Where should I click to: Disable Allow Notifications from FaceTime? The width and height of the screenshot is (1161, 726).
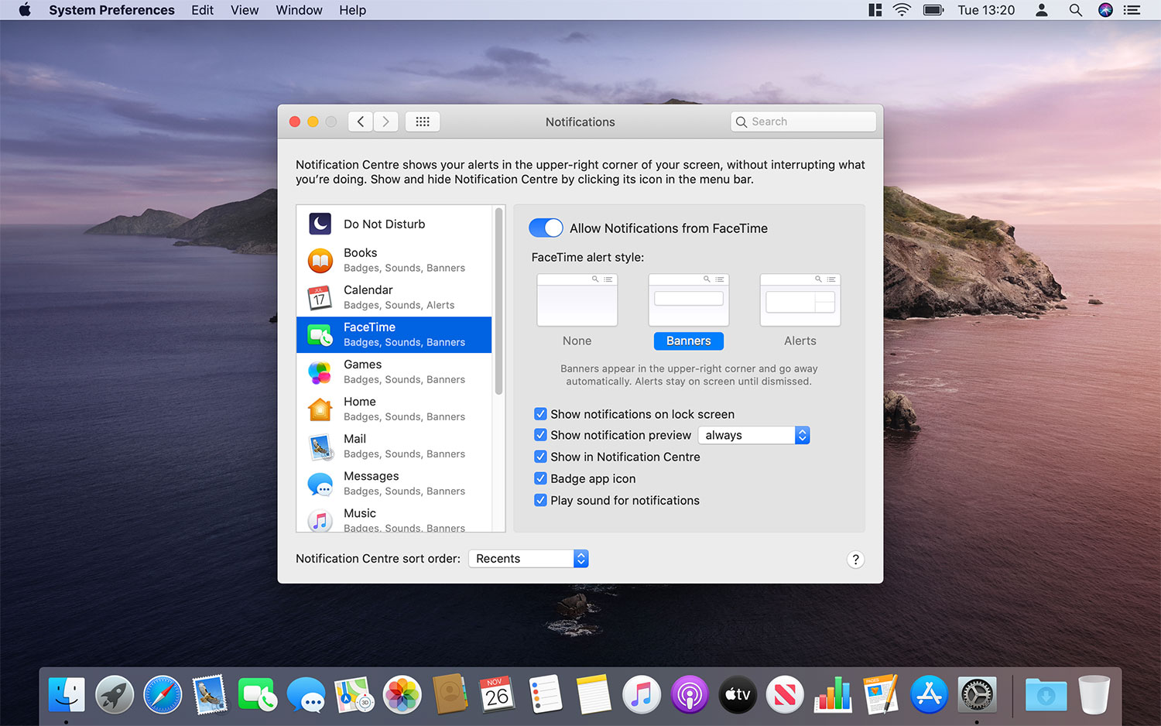pyautogui.click(x=546, y=228)
